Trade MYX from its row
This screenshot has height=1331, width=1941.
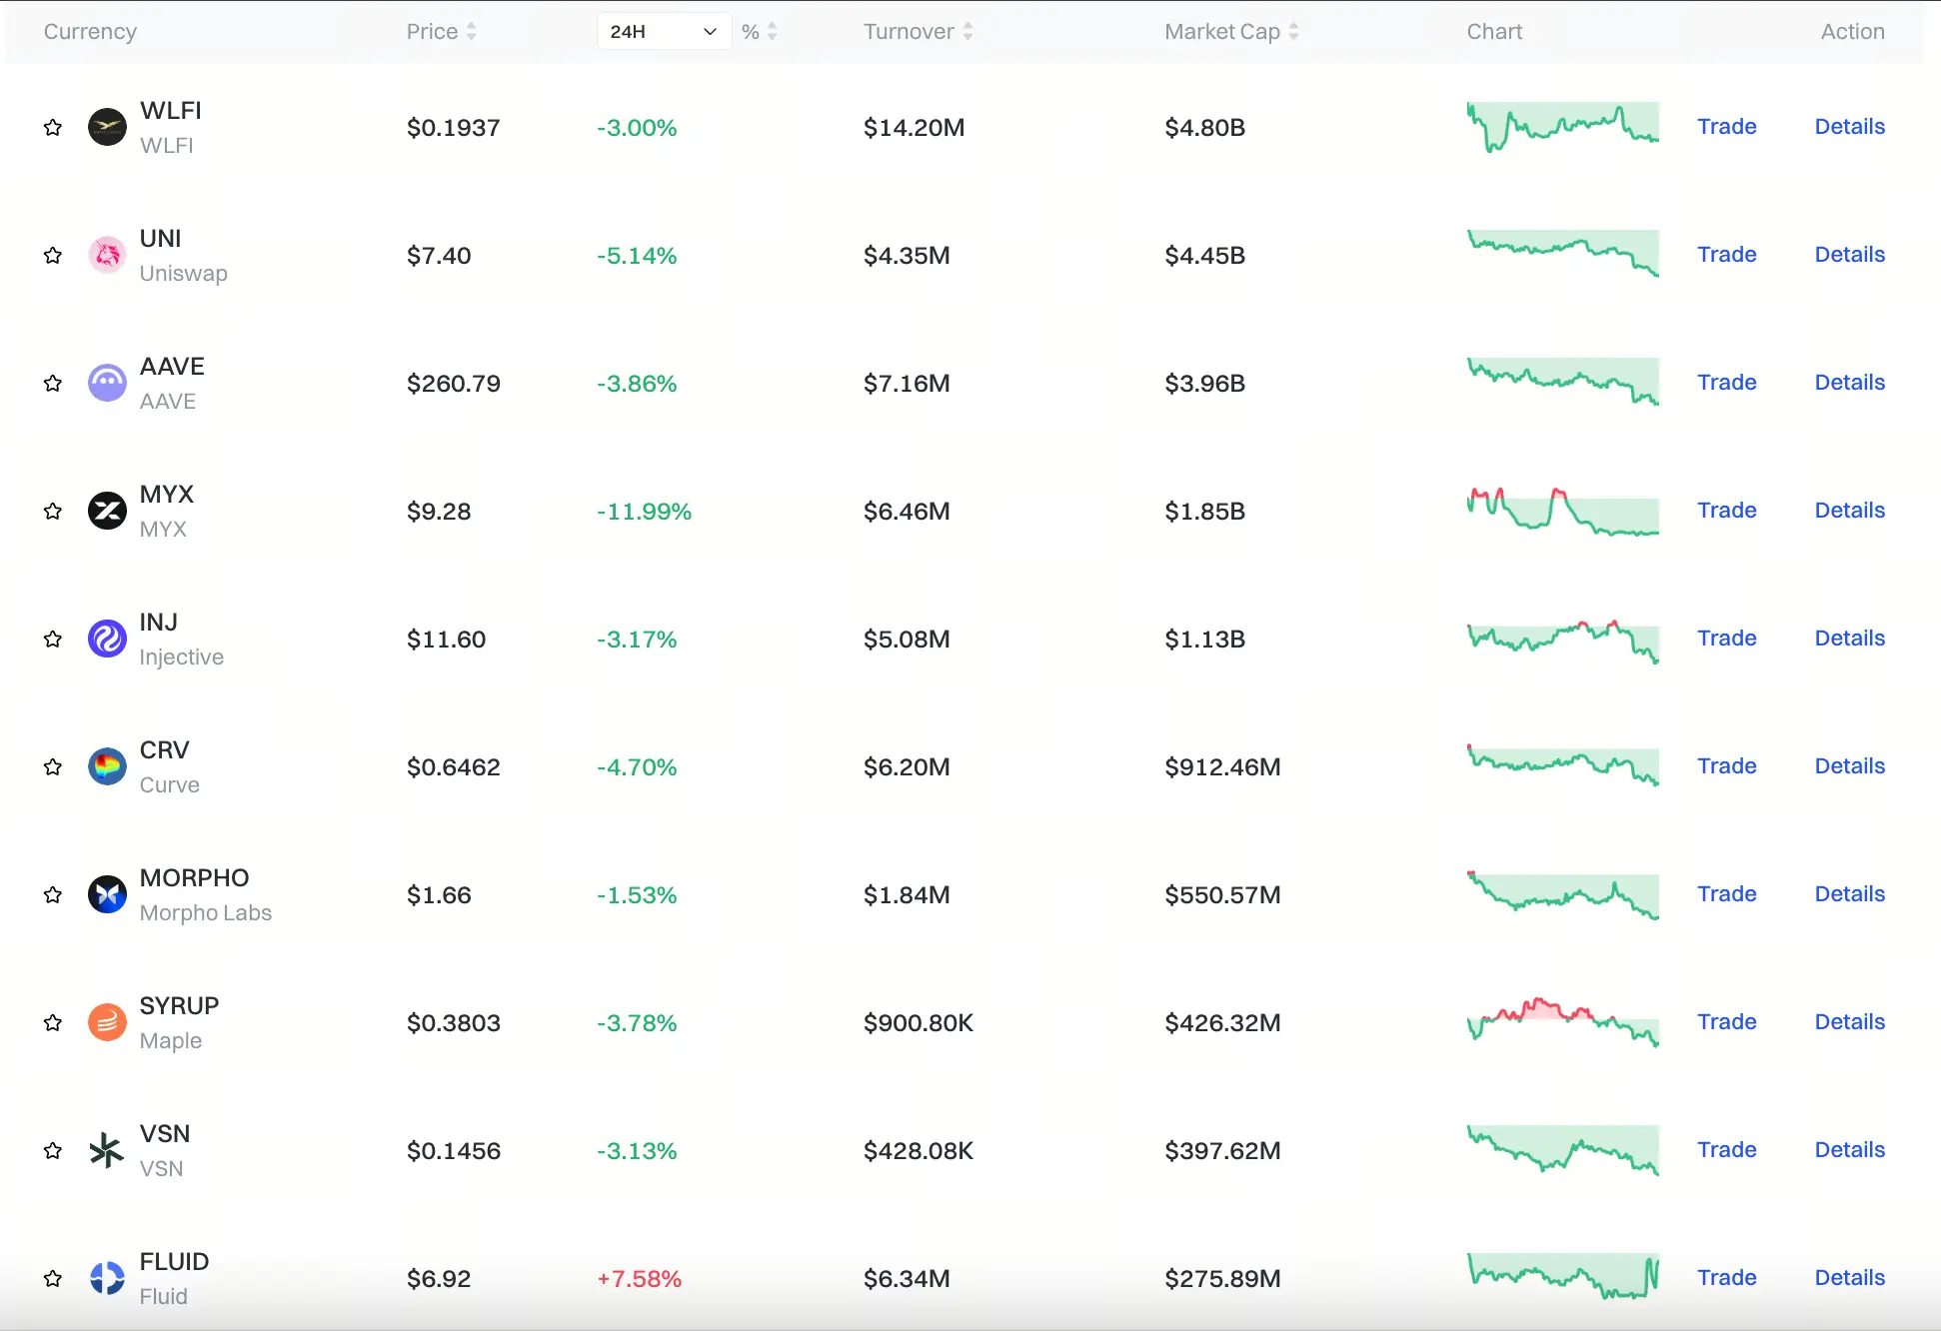(1726, 511)
